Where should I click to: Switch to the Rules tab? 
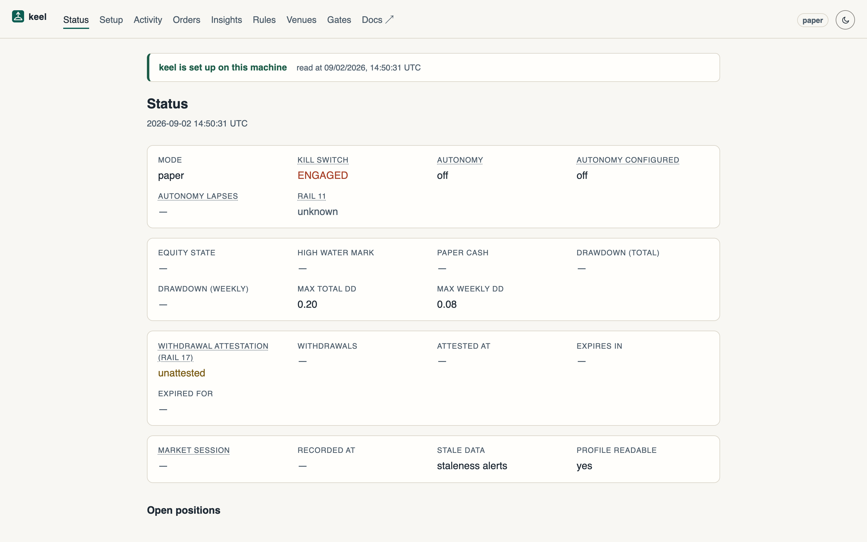(264, 20)
